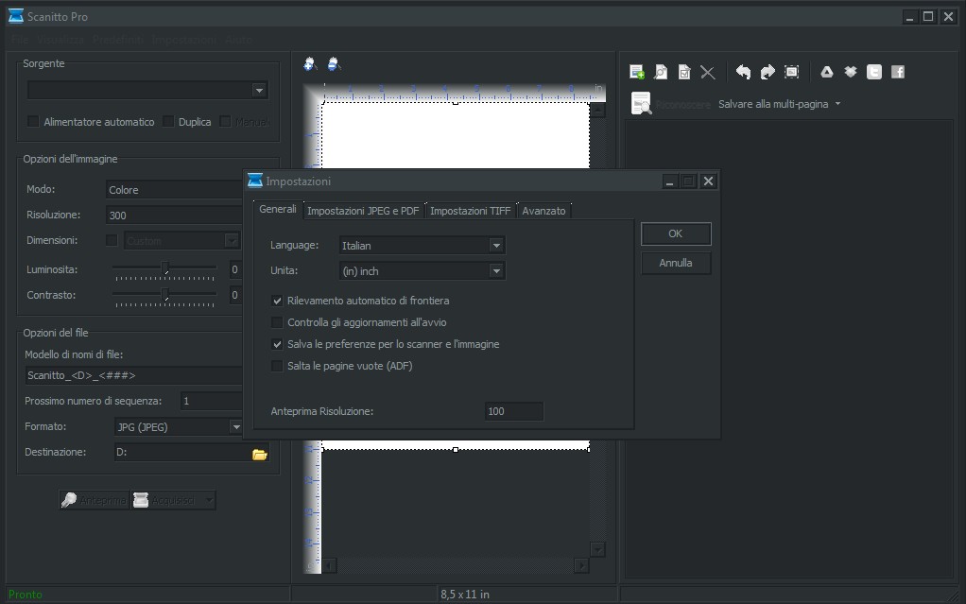Enable Alimentatore automatico checkbox
Screen dimensions: 966x604
(33, 121)
